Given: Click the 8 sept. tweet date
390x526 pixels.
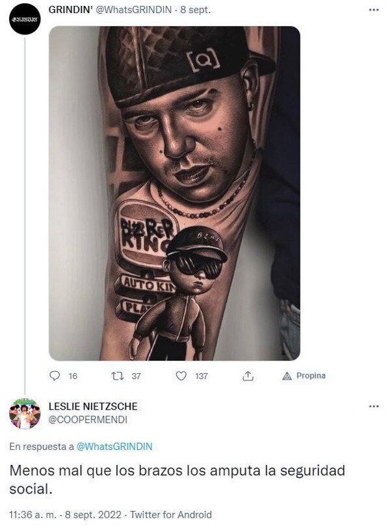Looking at the screenshot, I should click(x=195, y=11).
